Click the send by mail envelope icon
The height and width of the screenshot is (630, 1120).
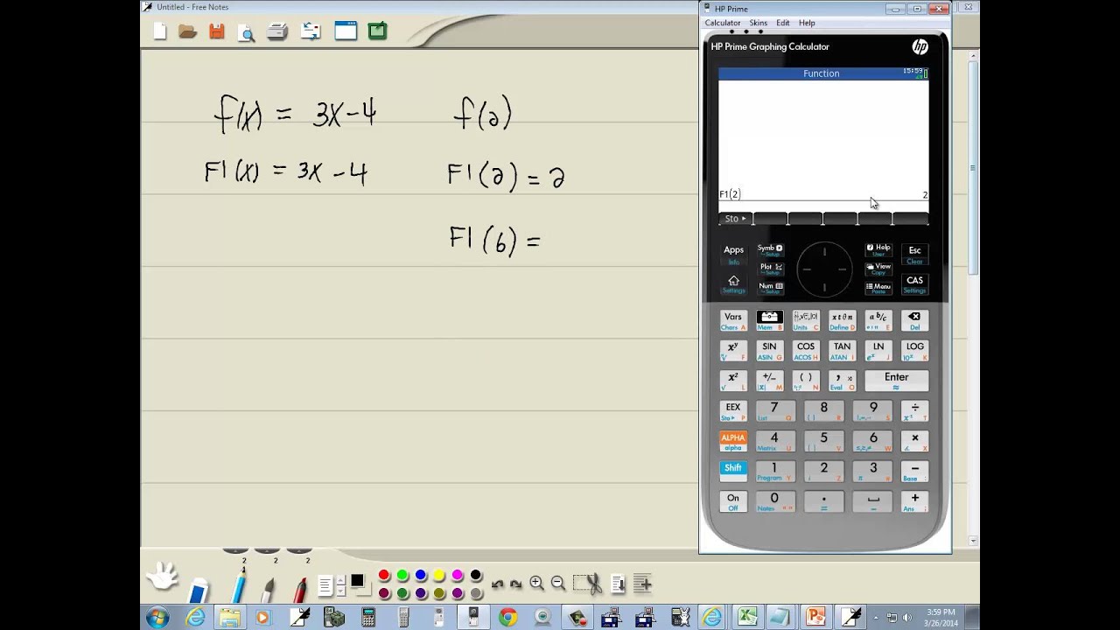pyautogui.click(x=311, y=31)
